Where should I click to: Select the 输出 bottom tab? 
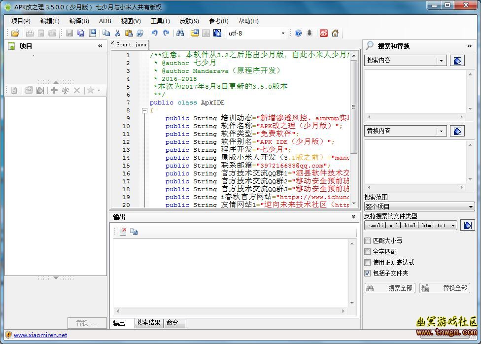click(x=121, y=323)
